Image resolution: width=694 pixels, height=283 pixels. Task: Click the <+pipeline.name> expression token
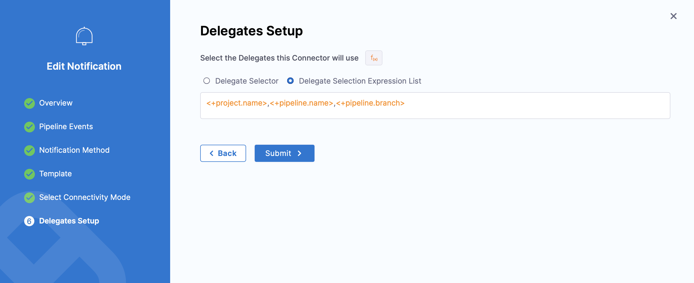coord(301,103)
